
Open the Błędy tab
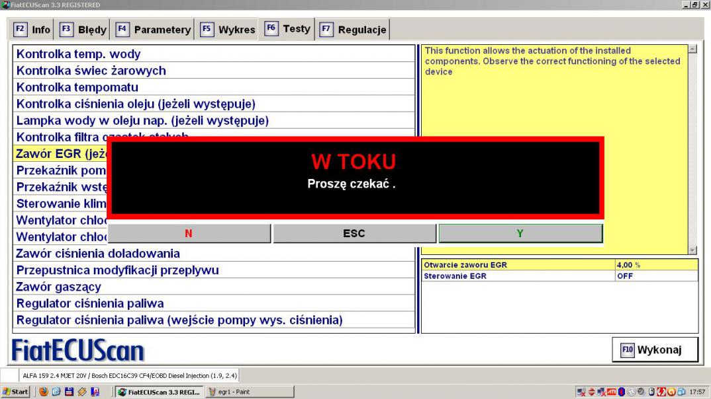(83, 30)
